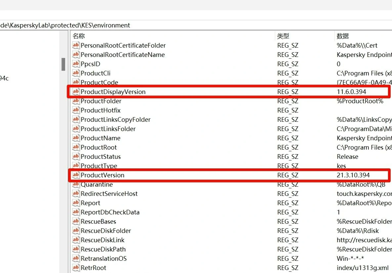Select the Quarantine registry value
Viewport: 392px width, 273px height.
pos(97,184)
